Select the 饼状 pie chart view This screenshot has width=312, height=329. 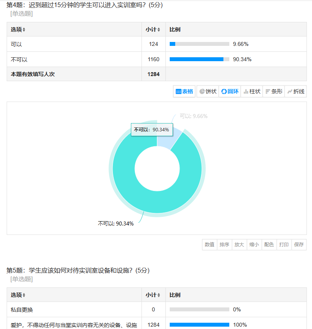[208, 91]
